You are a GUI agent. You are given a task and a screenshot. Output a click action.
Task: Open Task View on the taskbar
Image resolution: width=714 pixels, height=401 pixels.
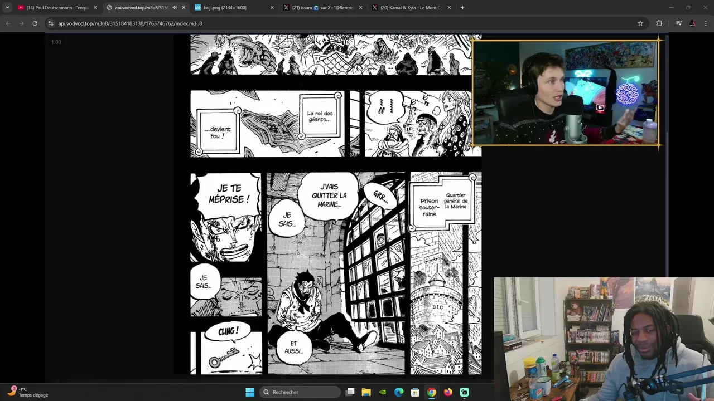pyautogui.click(x=350, y=392)
